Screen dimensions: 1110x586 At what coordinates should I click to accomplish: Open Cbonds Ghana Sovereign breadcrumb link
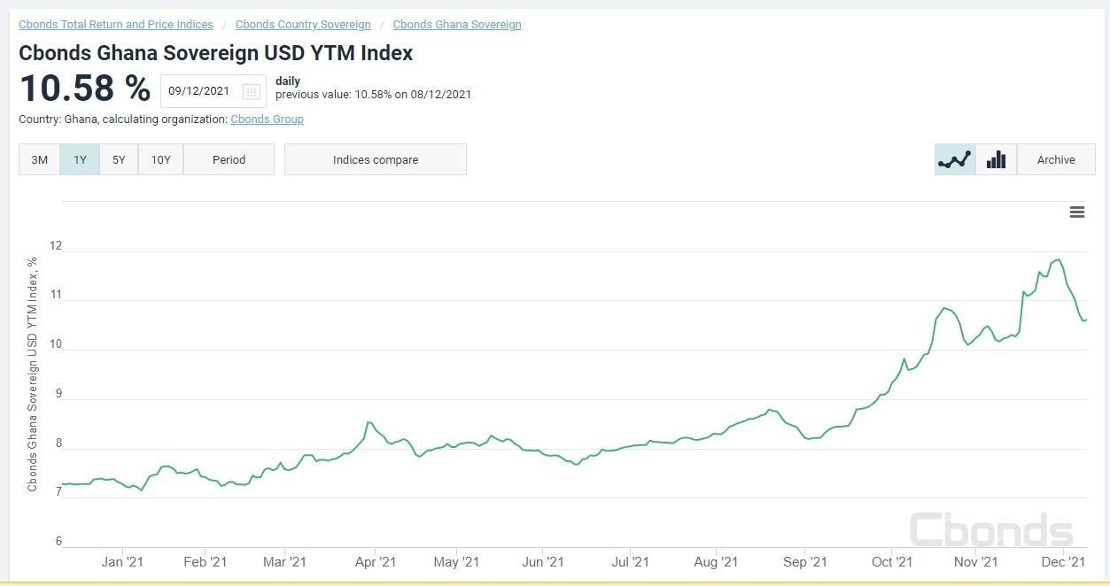[x=457, y=25]
